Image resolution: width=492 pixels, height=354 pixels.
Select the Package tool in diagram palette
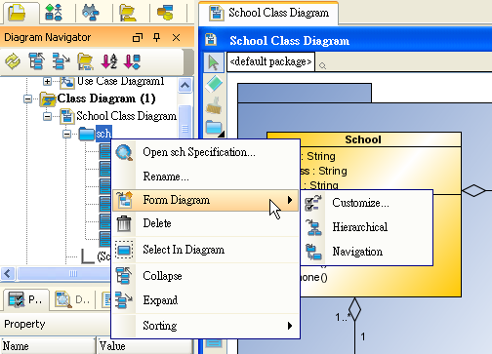point(214,128)
